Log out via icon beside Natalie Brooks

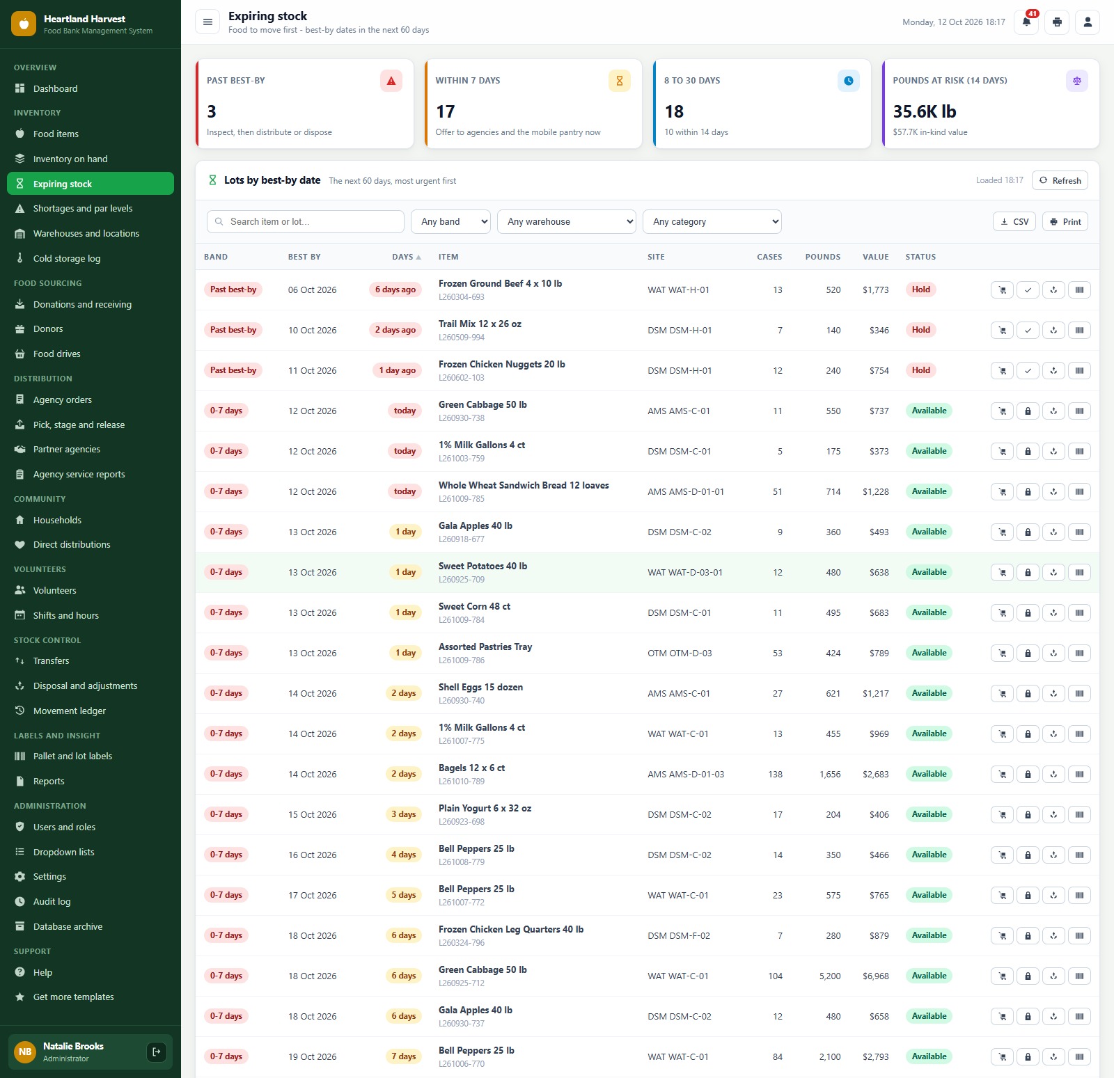coord(157,1052)
